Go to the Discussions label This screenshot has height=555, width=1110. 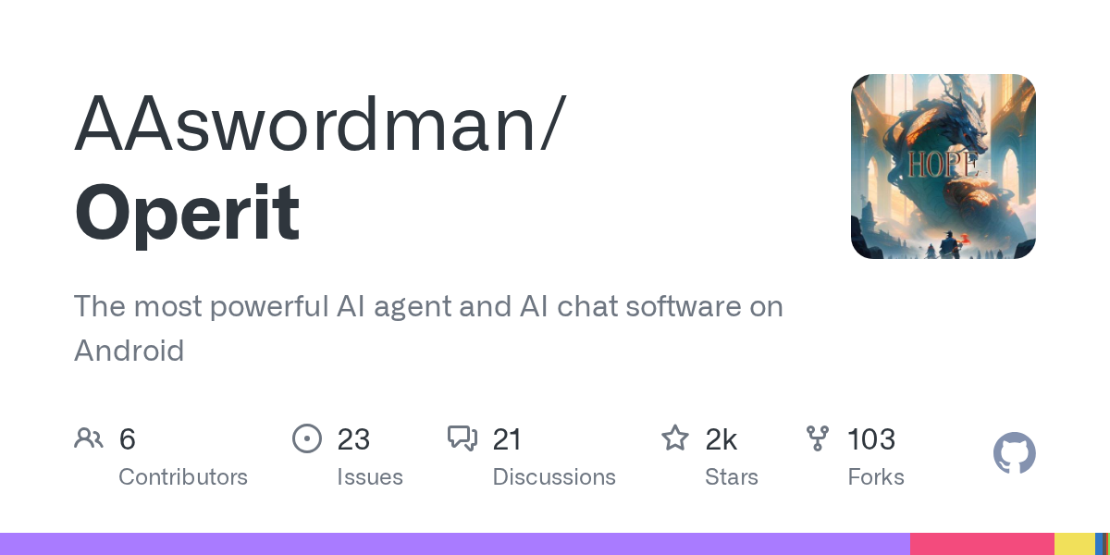tap(554, 477)
